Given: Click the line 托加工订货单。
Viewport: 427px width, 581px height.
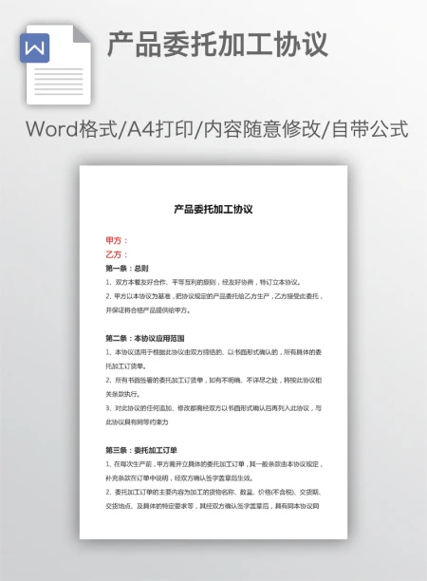Looking at the screenshot, I should (126, 366).
